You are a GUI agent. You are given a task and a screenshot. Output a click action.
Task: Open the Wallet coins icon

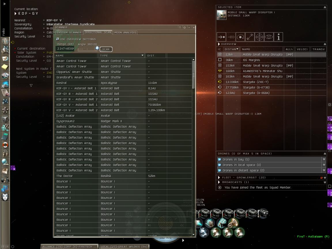pyautogui.click(x=5, y=128)
